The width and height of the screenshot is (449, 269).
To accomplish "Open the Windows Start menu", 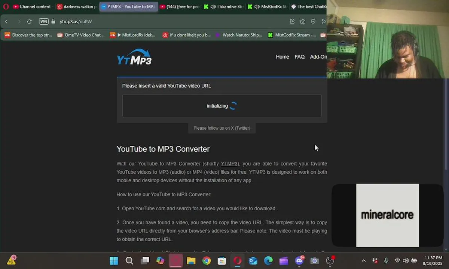I will [114, 261].
